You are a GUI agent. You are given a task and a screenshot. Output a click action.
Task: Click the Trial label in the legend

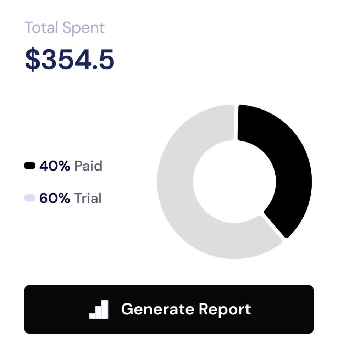tap(88, 198)
